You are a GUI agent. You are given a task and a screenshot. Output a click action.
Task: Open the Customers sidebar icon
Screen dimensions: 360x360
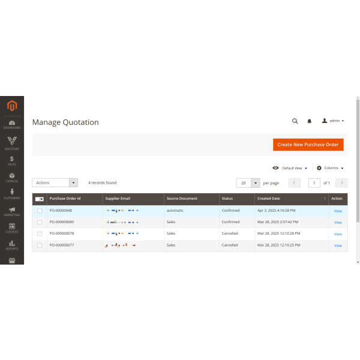coord(11,194)
